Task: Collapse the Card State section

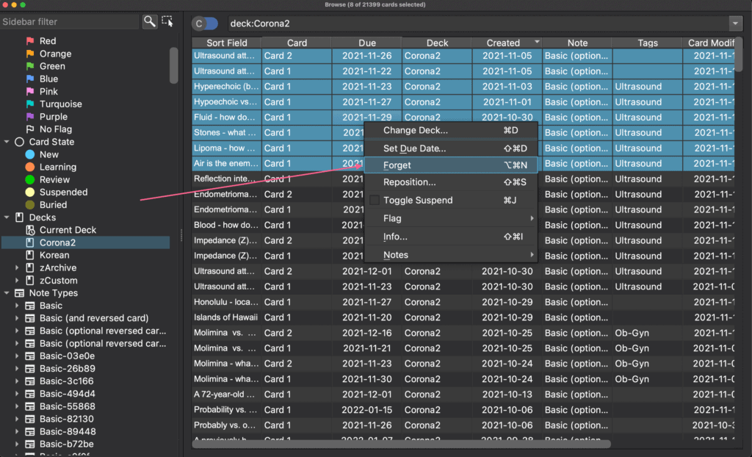Action: coord(7,142)
